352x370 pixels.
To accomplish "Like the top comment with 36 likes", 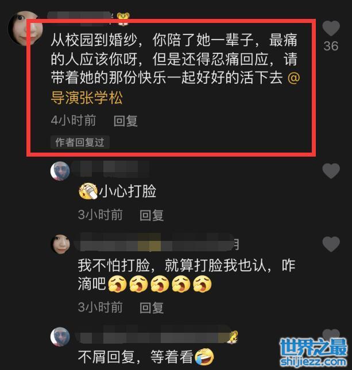I will click(x=331, y=28).
